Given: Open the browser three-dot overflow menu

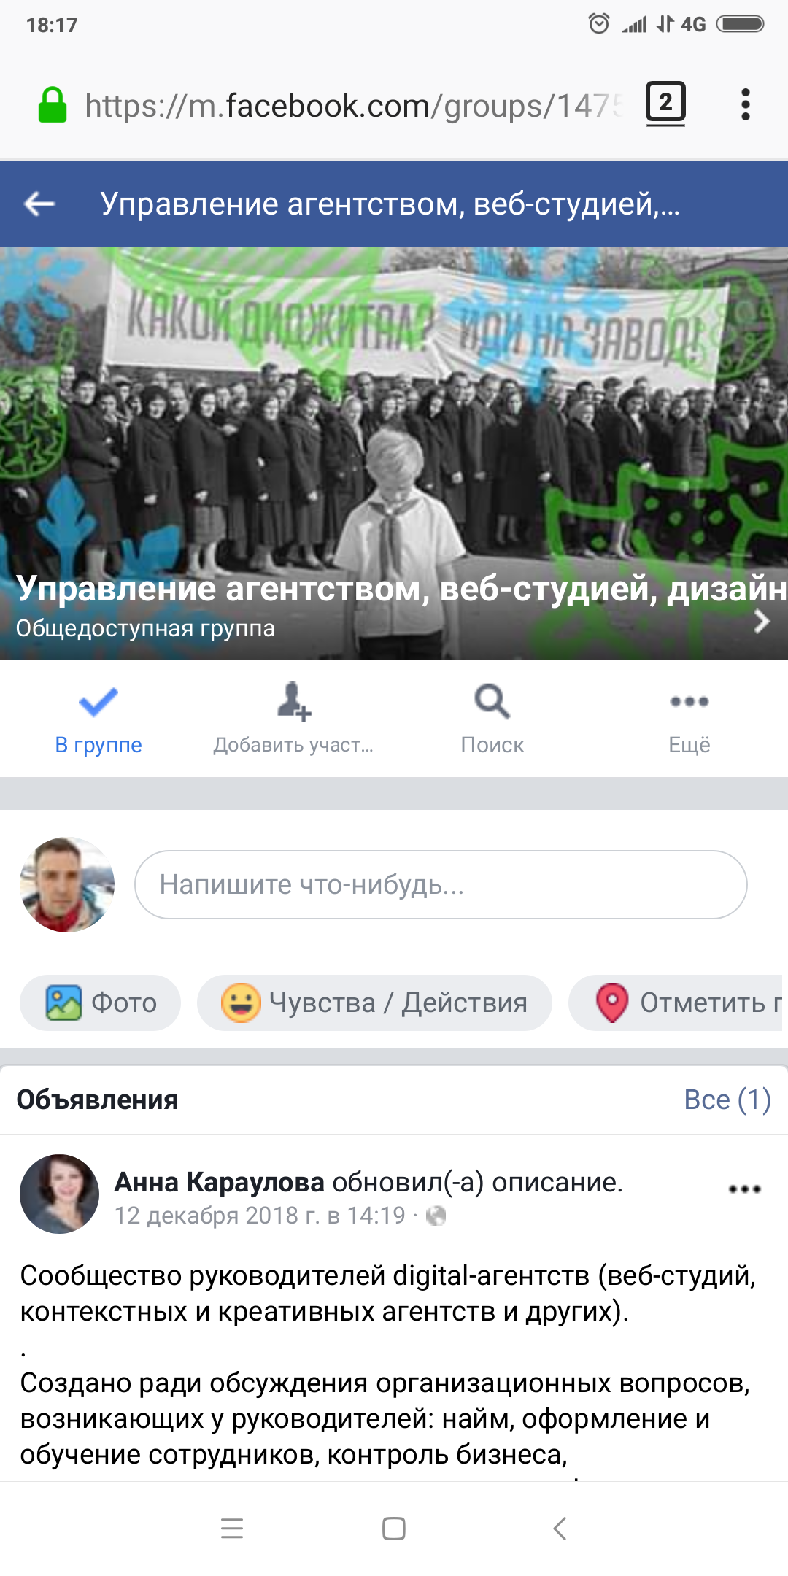Looking at the screenshot, I should click(745, 104).
